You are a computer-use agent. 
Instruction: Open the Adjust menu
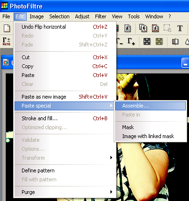(x=82, y=16)
